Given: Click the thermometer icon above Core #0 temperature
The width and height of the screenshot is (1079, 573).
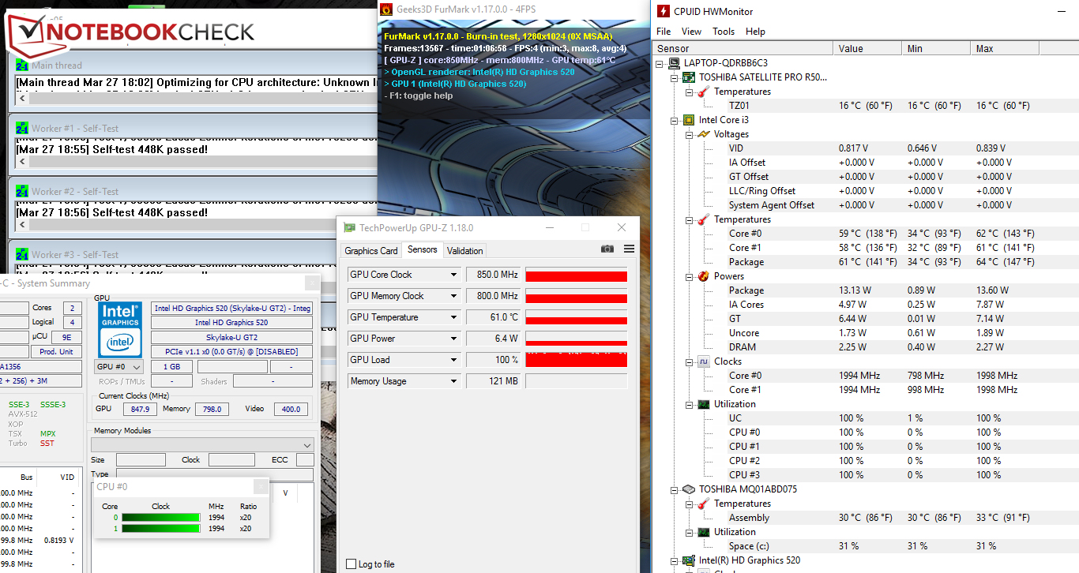Looking at the screenshot, I should tap(704, 219).
